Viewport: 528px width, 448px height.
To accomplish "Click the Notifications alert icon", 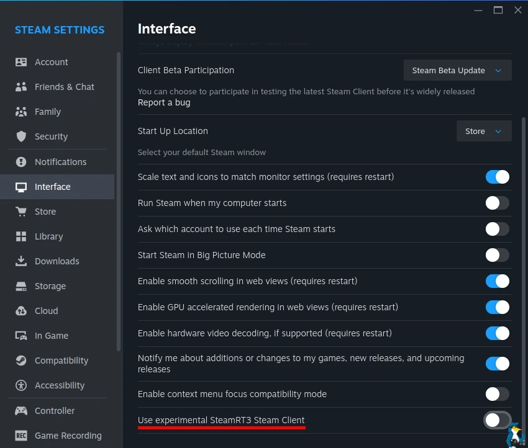I will click(x=21, y=162).
